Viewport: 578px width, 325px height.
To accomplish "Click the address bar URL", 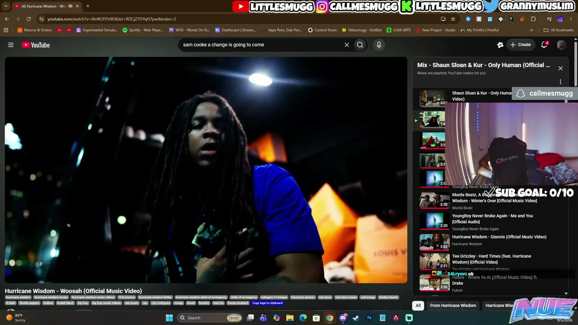I will (112, 19).
